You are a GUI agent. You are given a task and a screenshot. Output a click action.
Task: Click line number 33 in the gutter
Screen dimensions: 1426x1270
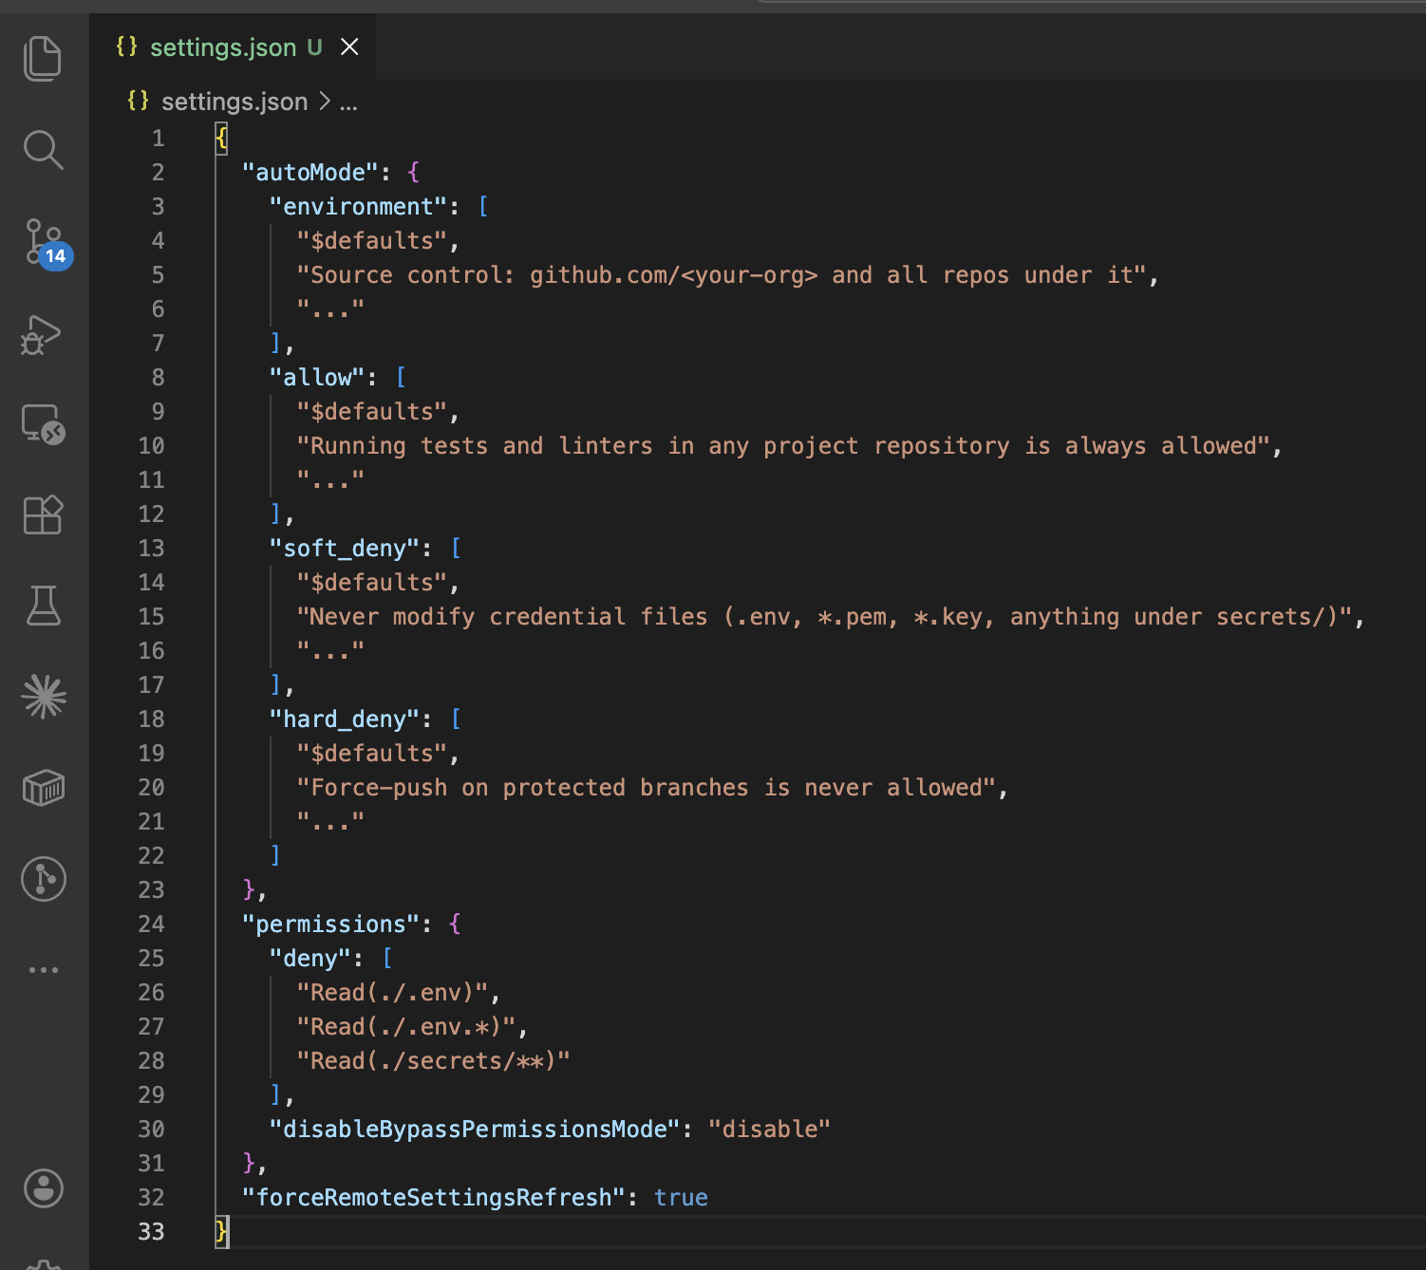(x=151, y=1232)
